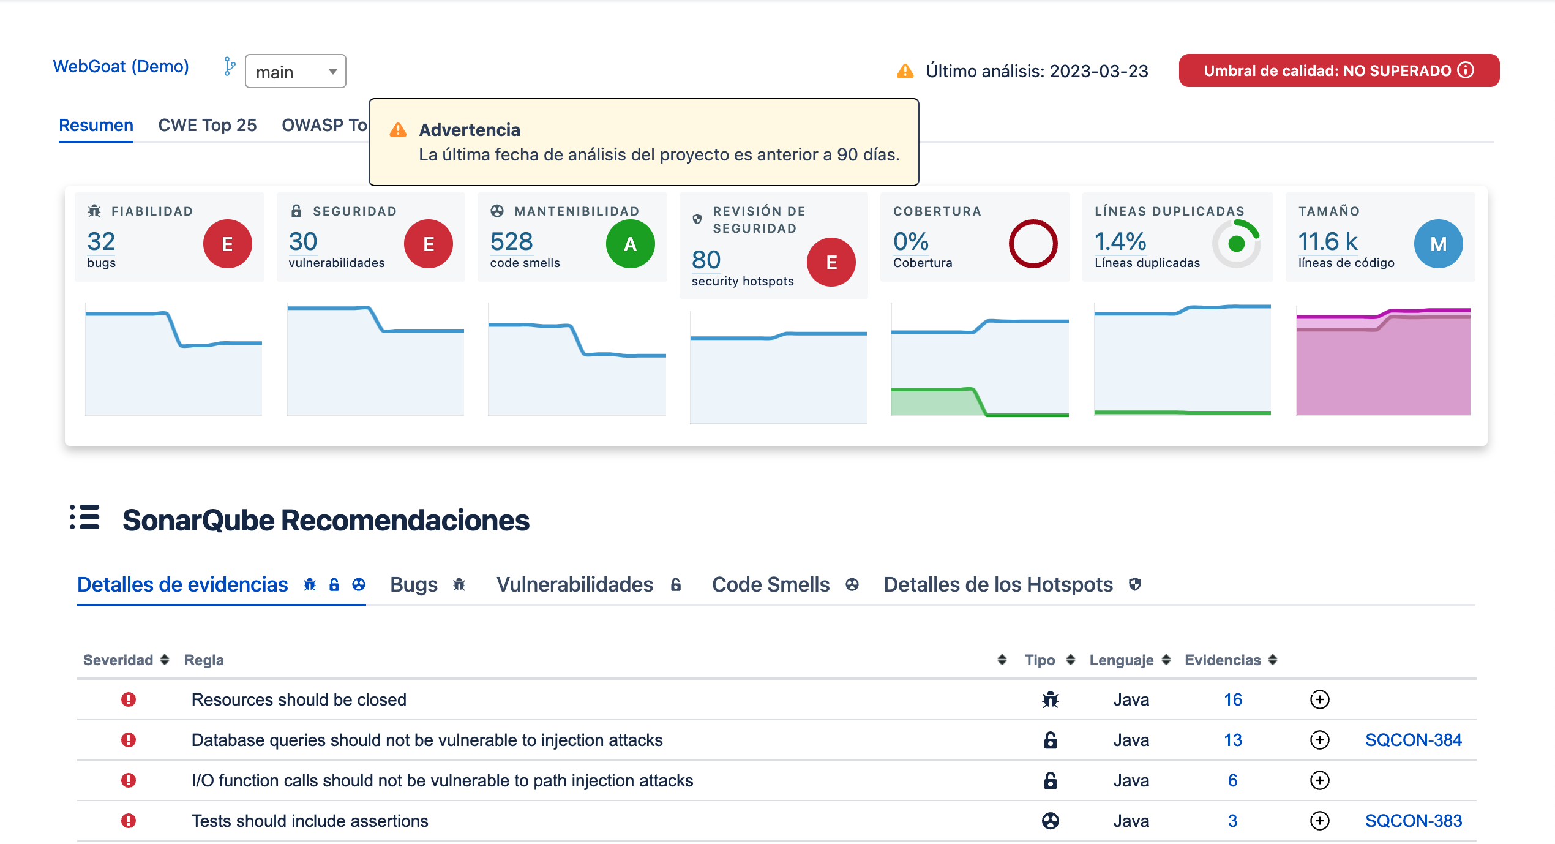Expand the I/O function calls path injection row

[1319, 780]
